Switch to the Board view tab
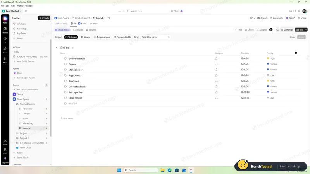 point(82,24)
